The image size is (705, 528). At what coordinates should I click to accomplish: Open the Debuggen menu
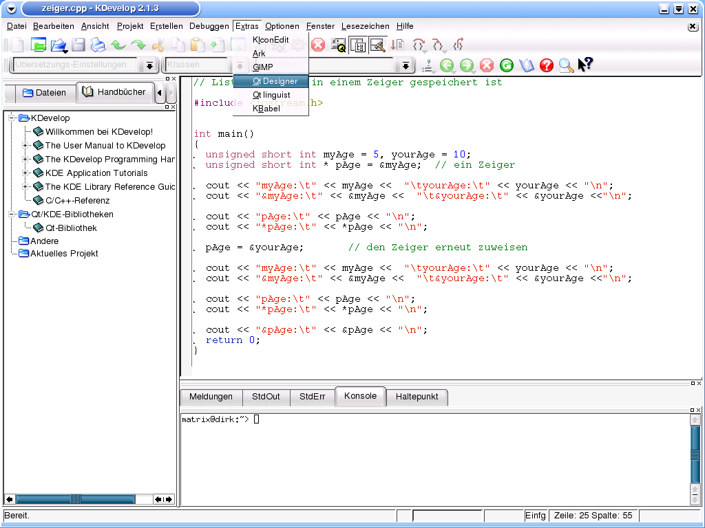pos(209,26)
